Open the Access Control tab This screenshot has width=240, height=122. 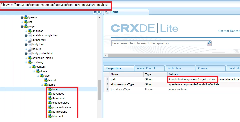tap(149, 68)
